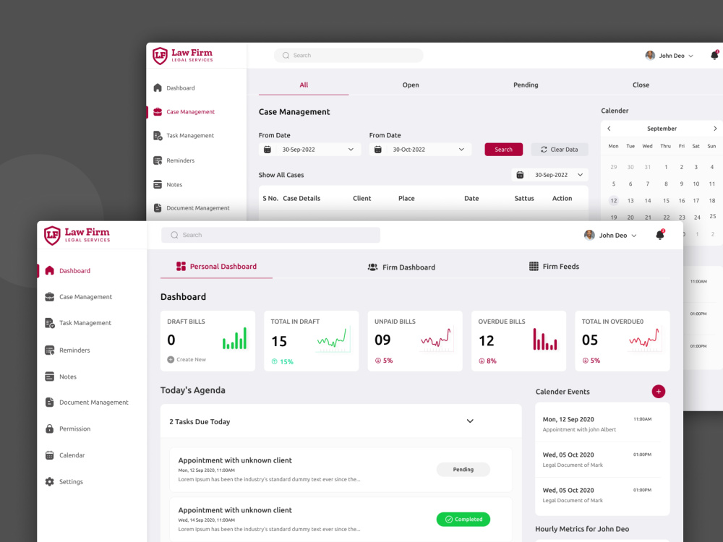Click Notes icon in back window
Viewport: 723px width, 542px height.
coord(158,184)
